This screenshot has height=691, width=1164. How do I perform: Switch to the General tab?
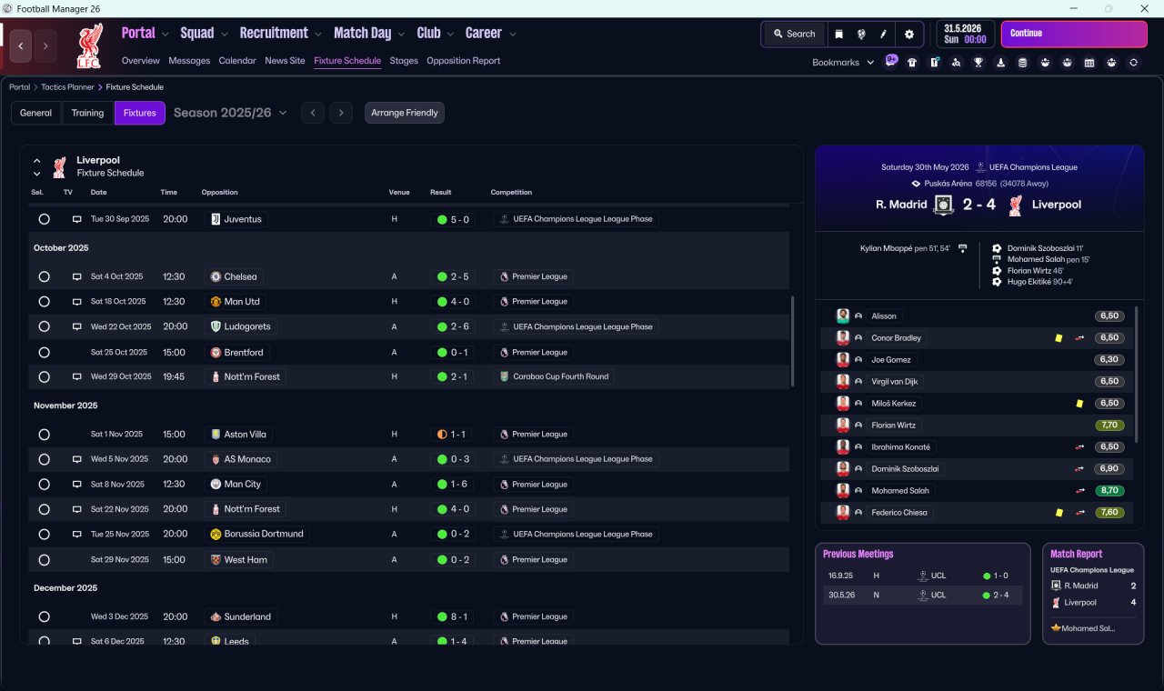pyautogui.click(x=35, y=113)
